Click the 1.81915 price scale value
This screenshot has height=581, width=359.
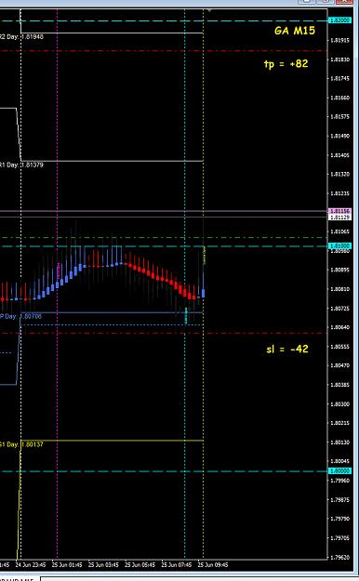click(340, 40)
